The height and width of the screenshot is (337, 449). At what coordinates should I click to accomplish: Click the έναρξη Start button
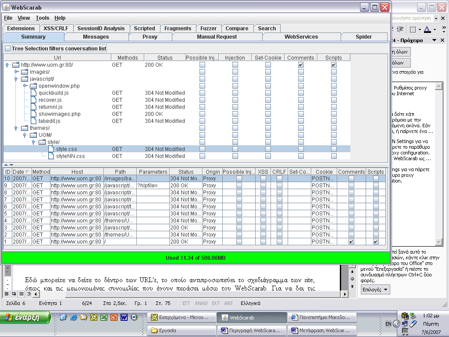[x=25, y=317]
